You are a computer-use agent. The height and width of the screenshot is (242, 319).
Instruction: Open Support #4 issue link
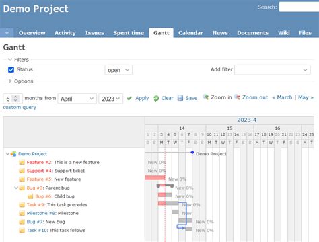(x=39, y=171)
